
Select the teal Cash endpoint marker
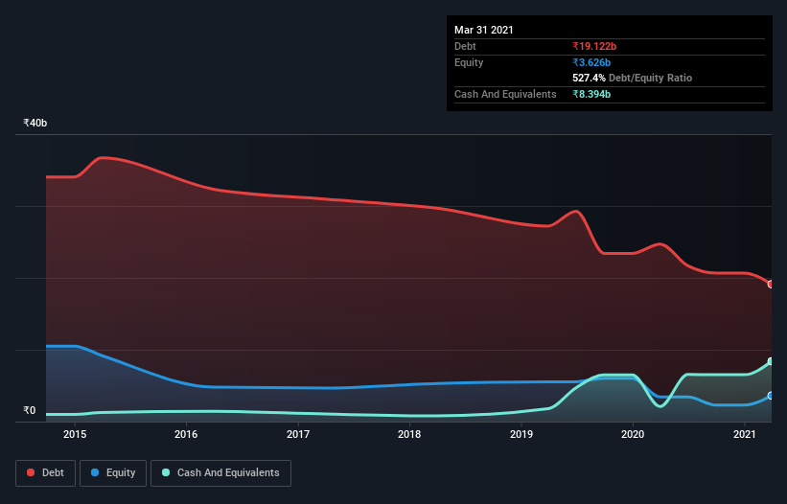pos(771,361)
